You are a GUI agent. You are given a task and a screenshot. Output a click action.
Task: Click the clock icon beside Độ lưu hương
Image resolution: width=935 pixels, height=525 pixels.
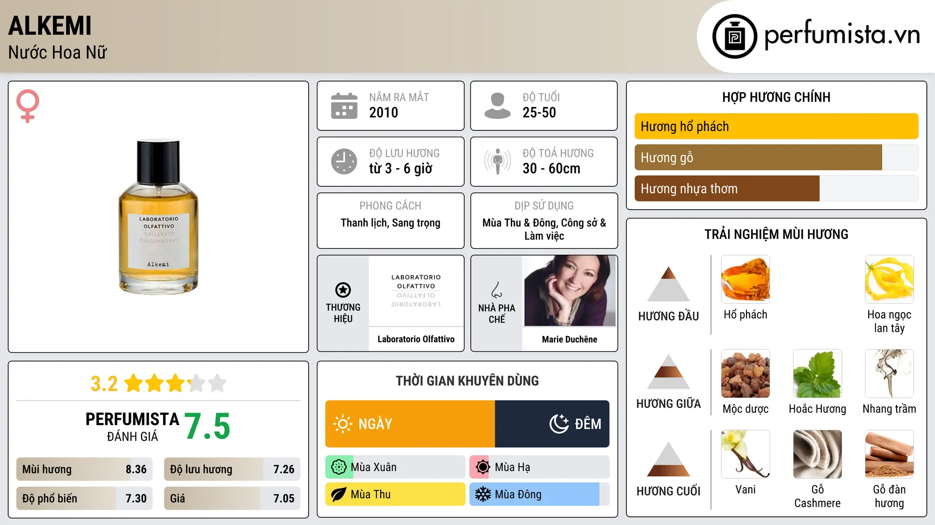(x=344, y=161)
